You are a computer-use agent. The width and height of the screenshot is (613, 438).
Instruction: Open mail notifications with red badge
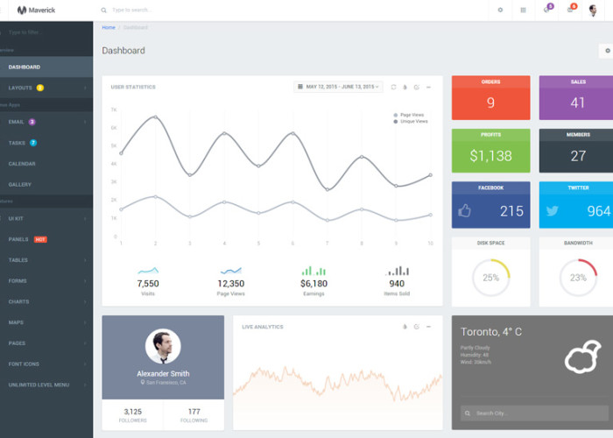[x=571, y=9]
